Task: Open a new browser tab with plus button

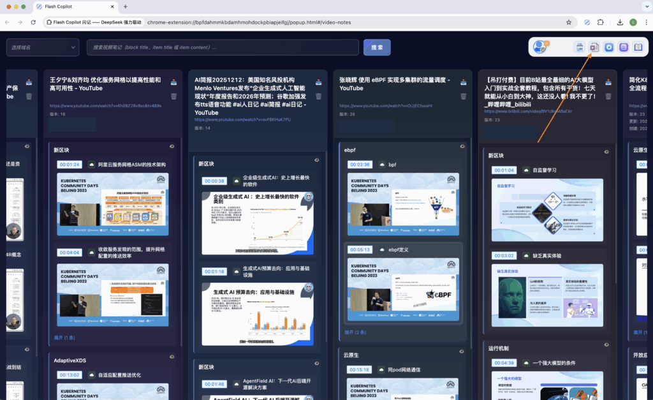Action: pyautogui.click(x=126, y=6)
